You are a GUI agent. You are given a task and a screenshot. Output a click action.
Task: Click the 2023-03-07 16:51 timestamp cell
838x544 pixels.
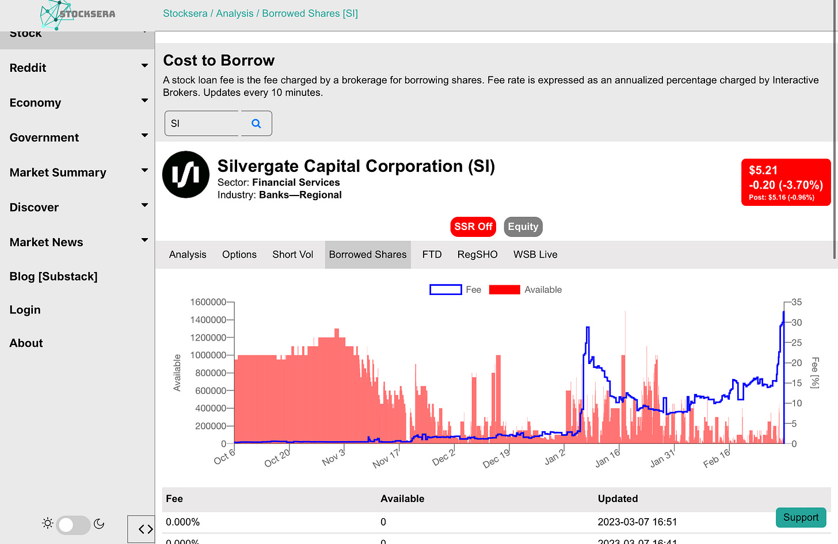tap(638, 522)
